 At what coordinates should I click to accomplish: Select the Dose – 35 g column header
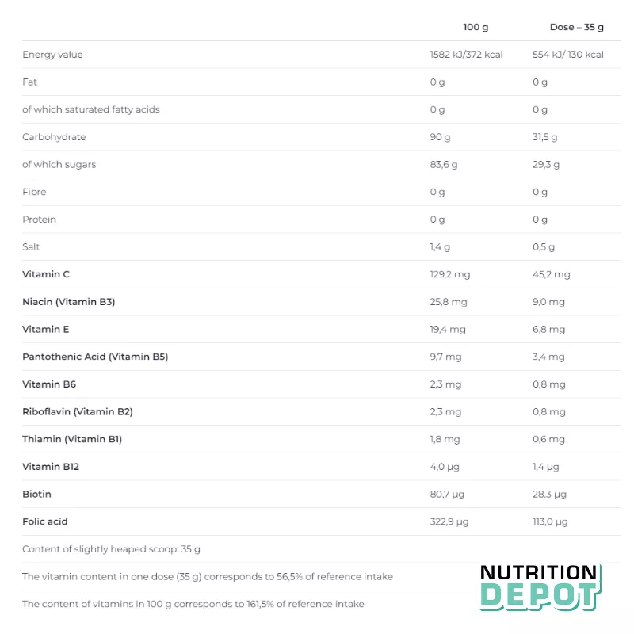[577, 27]
